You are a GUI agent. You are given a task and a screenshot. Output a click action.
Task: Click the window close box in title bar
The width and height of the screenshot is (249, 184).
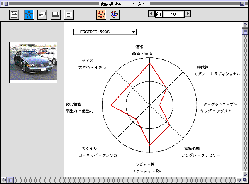[6, 4]
